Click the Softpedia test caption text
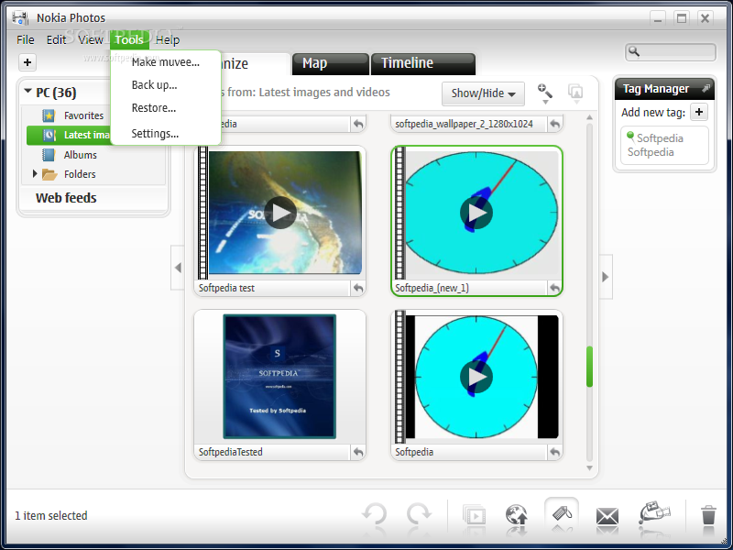This screenshot has height=550, width=733. pyautogui.click(x=226, y=288)
